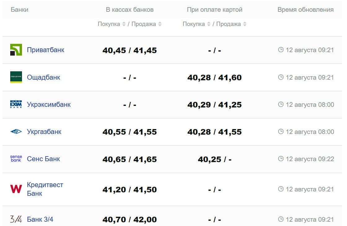Open the Ощадбанк link

43,77
